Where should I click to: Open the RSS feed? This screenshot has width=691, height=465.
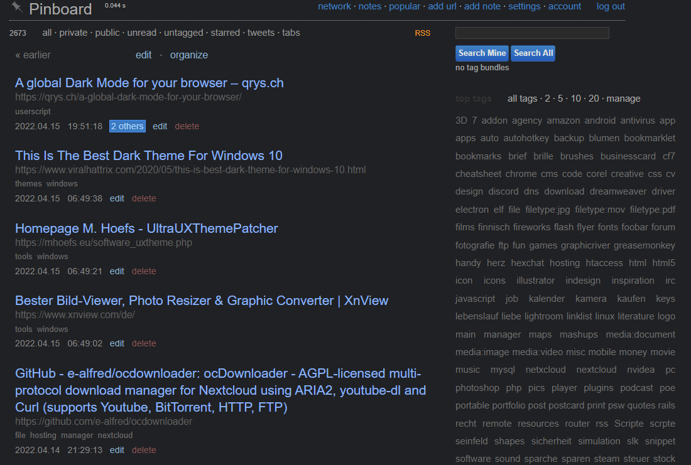click(423, 33)
